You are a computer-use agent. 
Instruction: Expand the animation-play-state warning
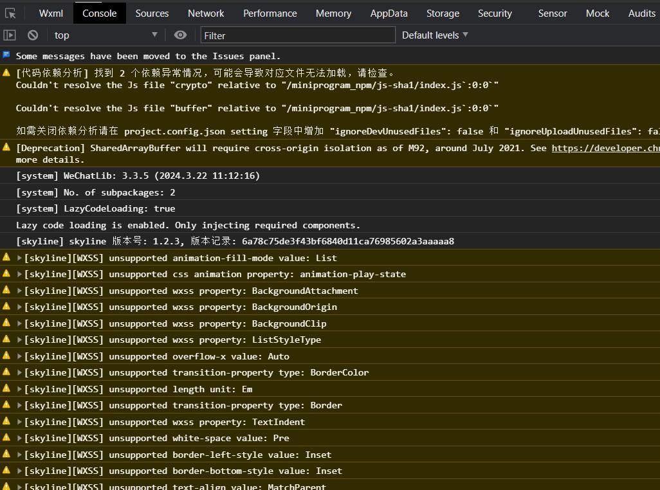(19, 274)
